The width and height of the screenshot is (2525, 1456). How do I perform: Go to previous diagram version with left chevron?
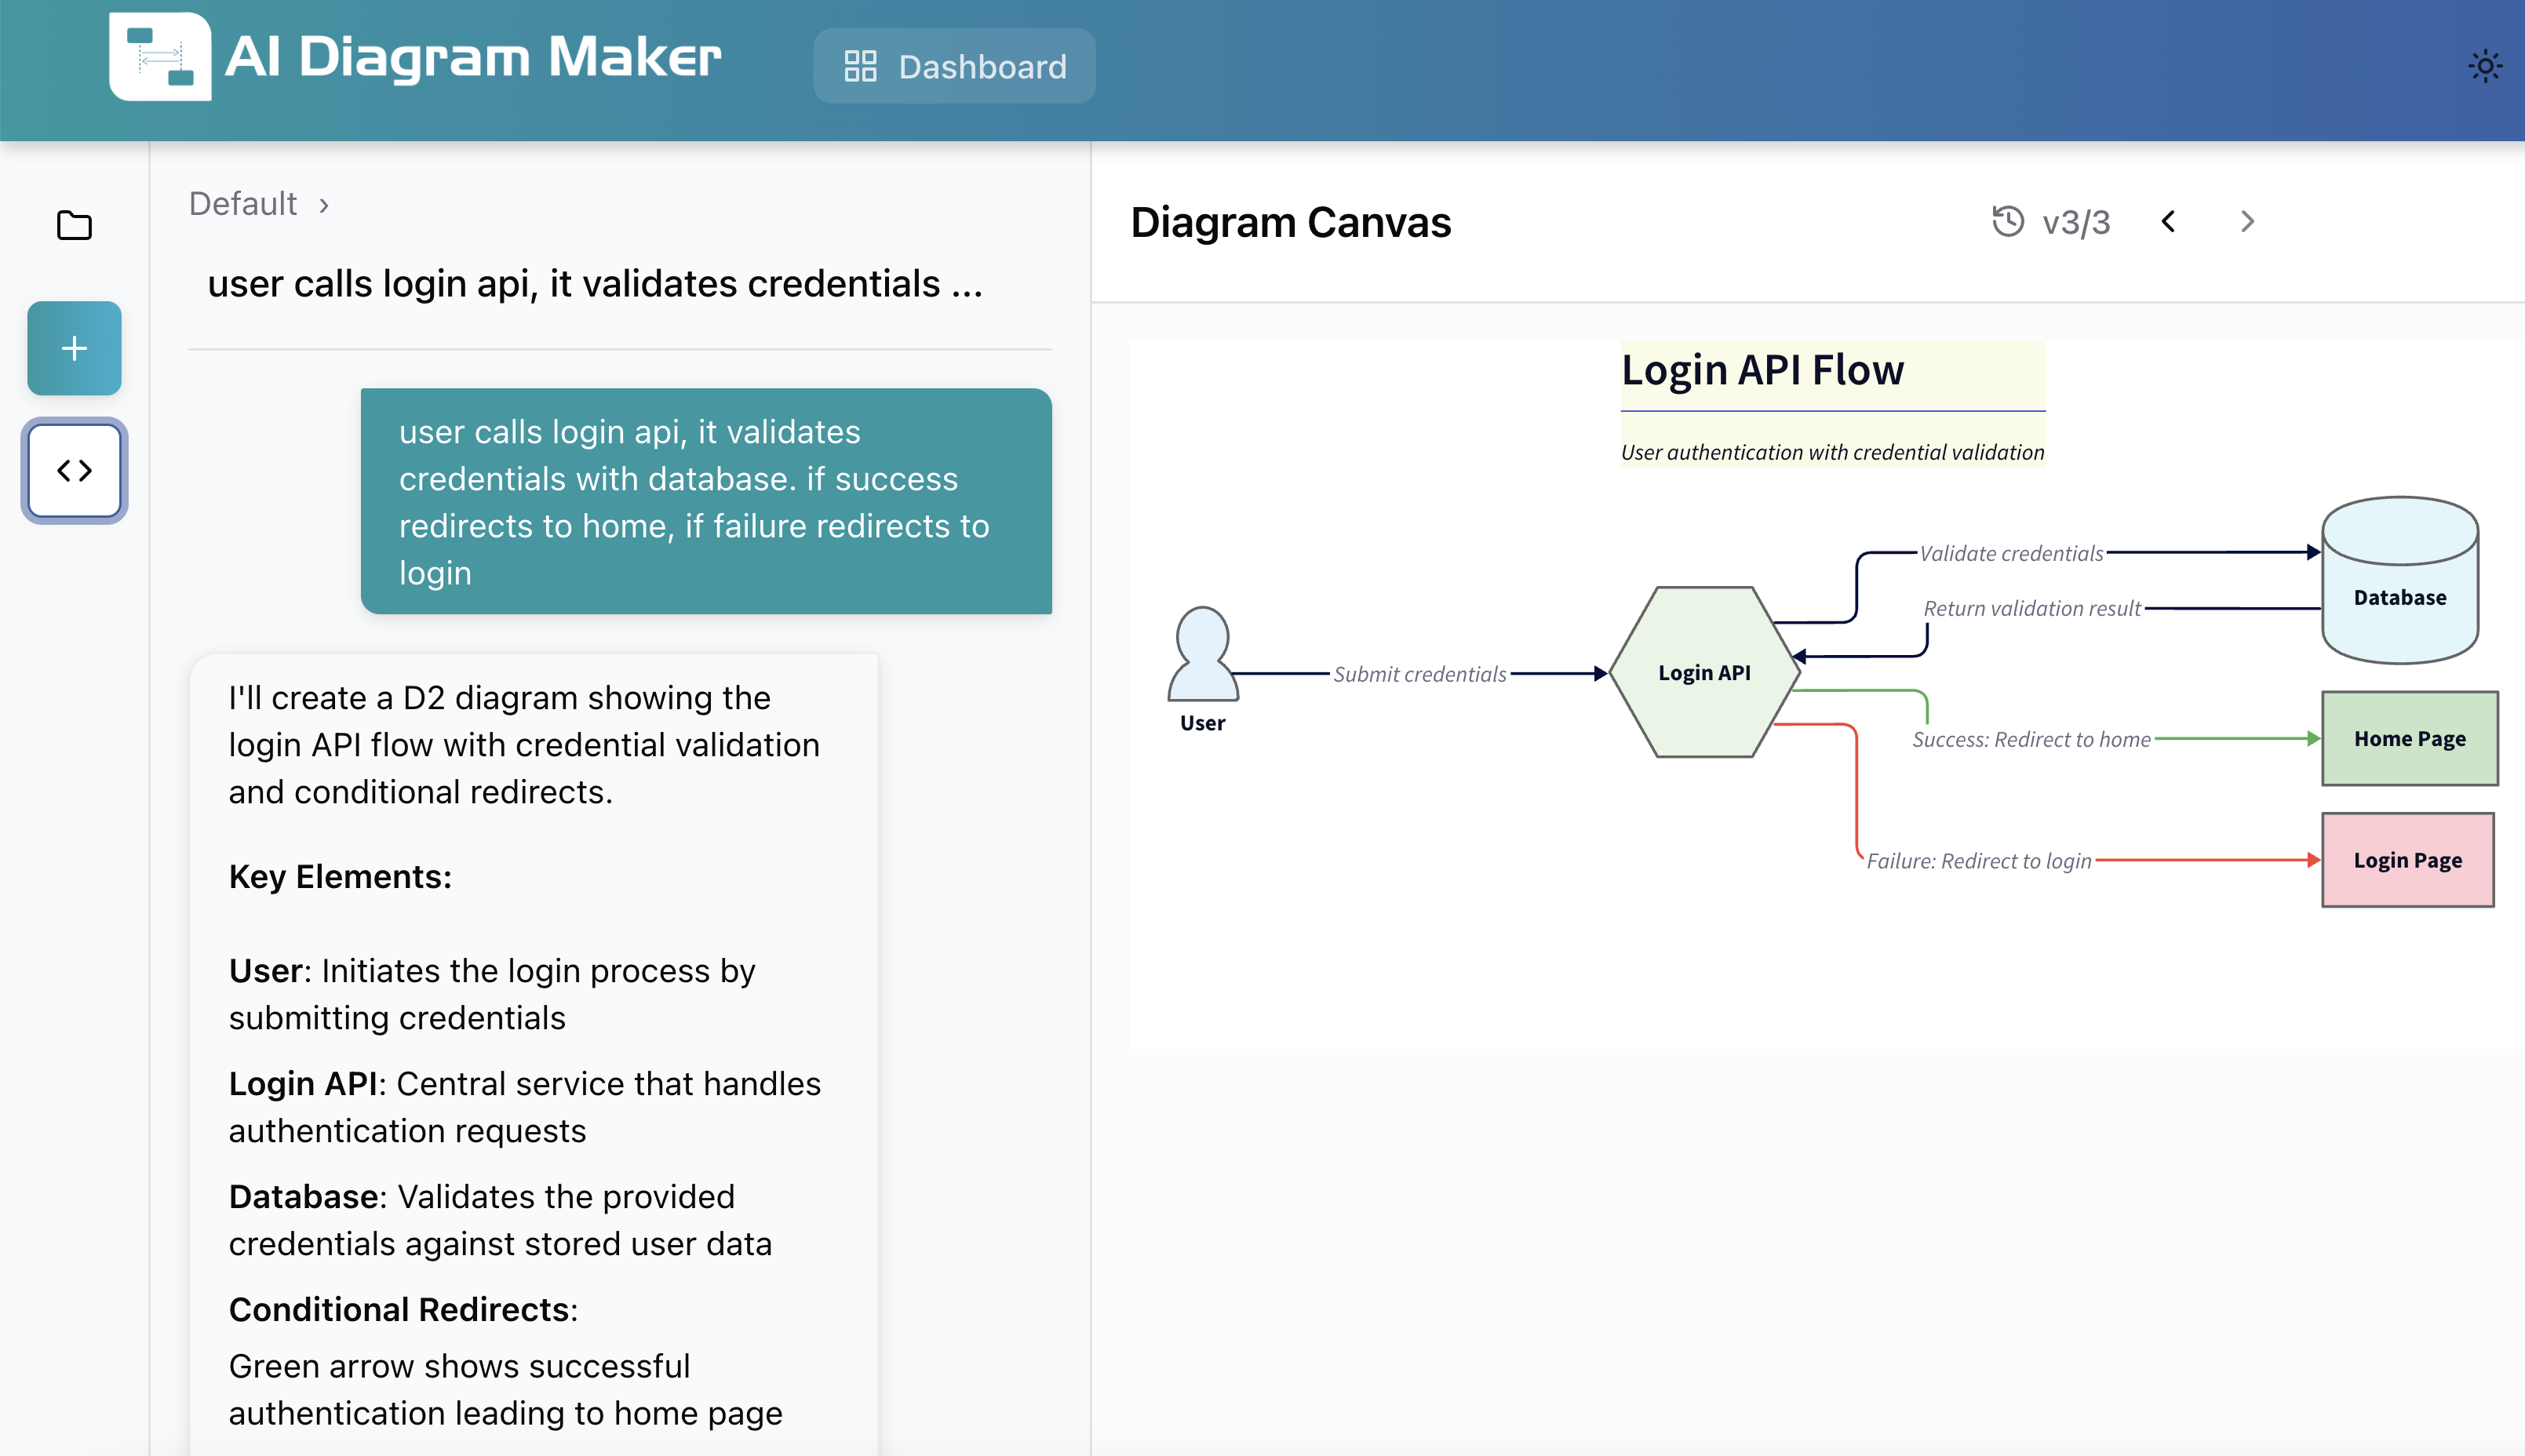(x=2169, y=221)
